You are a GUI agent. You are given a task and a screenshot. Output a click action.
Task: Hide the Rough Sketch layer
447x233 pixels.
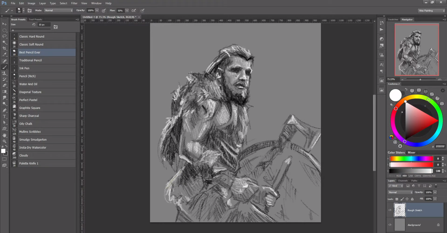390,210
